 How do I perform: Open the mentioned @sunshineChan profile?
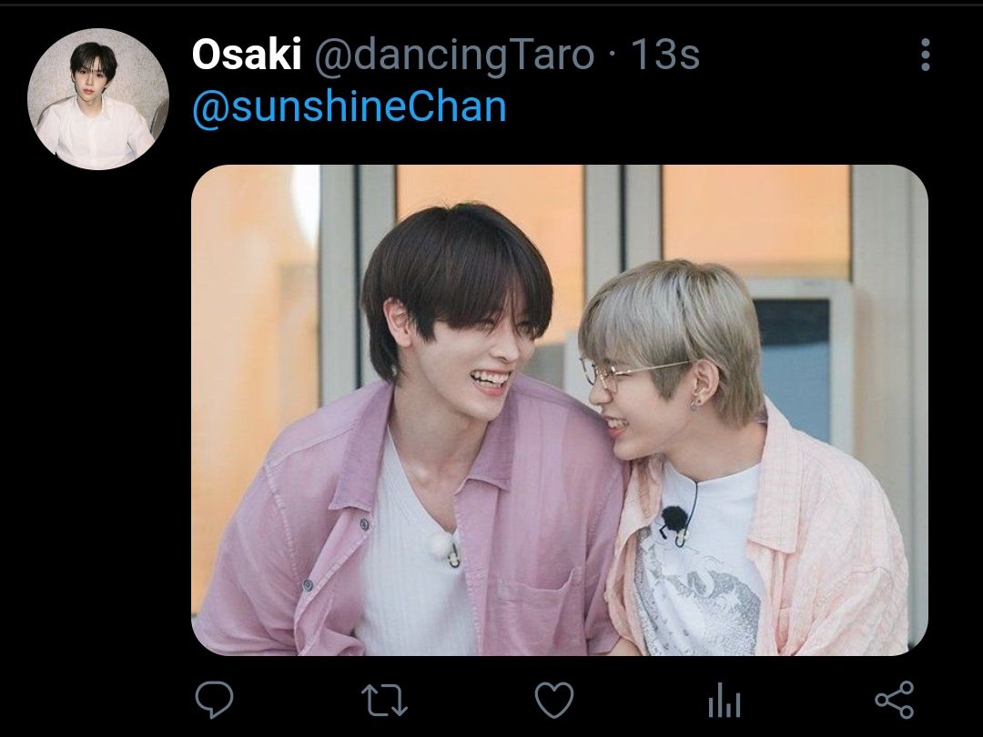(350, 107)
